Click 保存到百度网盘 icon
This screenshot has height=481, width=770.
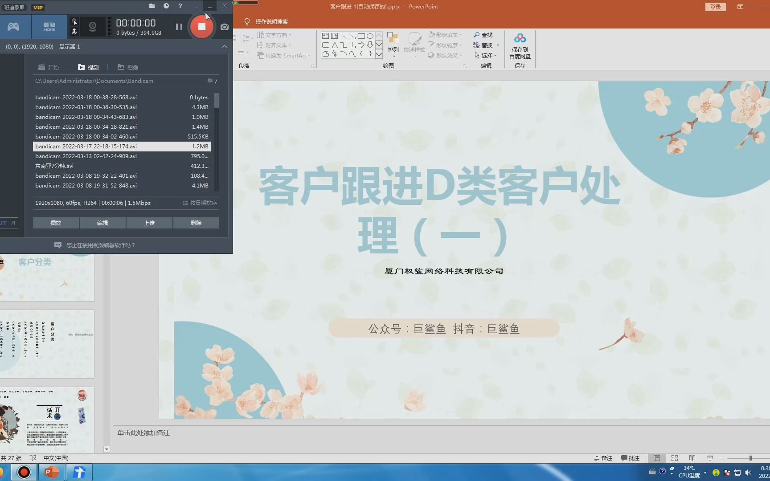pos(520,45)
